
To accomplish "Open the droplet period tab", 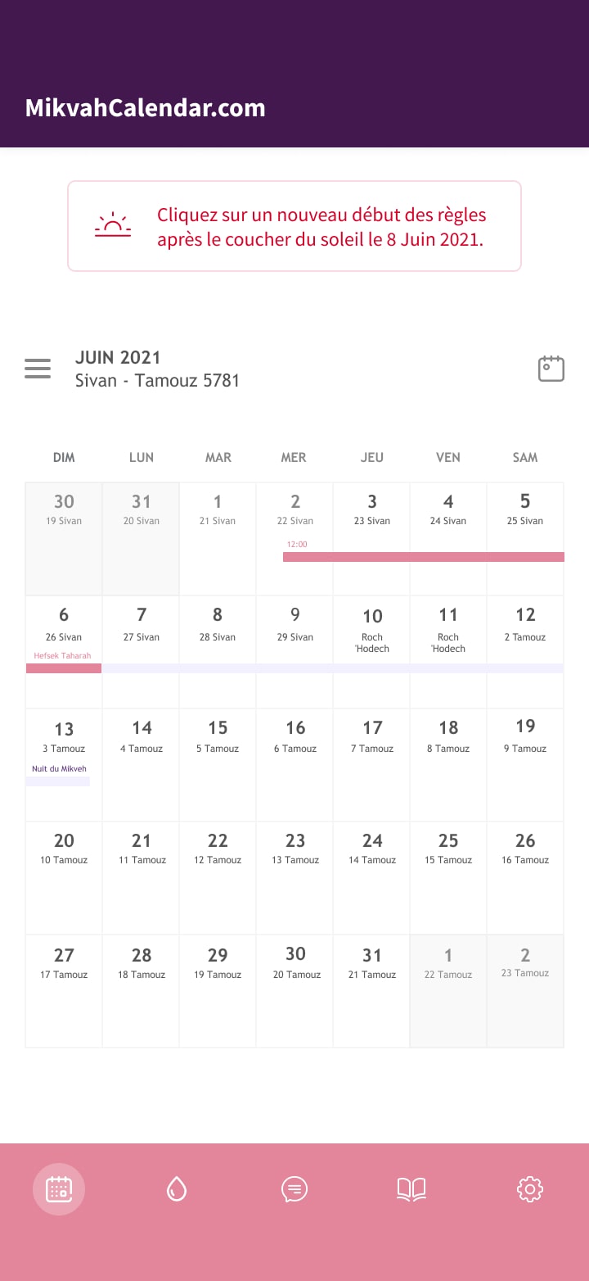I will click(177, 1188).
